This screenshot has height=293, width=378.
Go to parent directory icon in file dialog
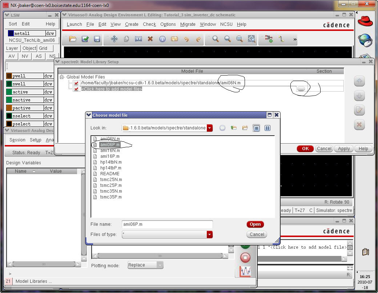point(233,128)
